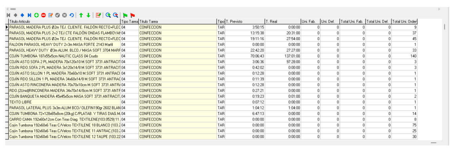Go to the next record with blue right arrow
The width and height of the screenshot is (450, 148).
(22, 15)
